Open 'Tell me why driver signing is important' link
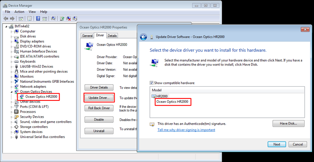Viewport: 314px width, 162px height. coord(186,130)
